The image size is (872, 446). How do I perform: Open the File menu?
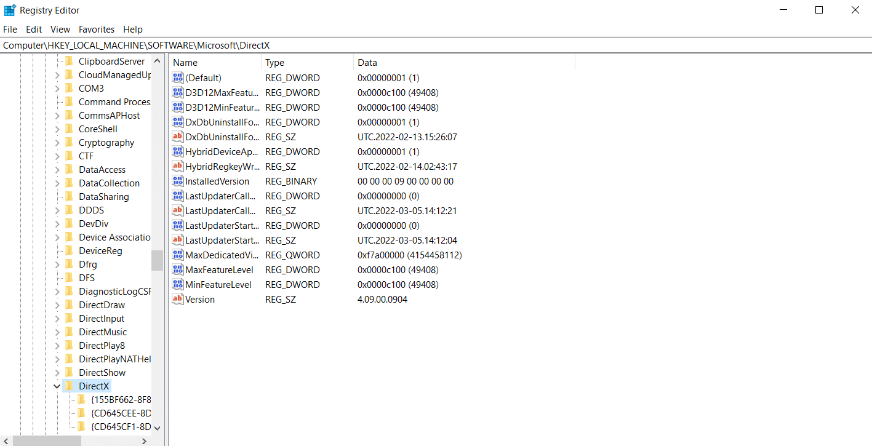10,30
